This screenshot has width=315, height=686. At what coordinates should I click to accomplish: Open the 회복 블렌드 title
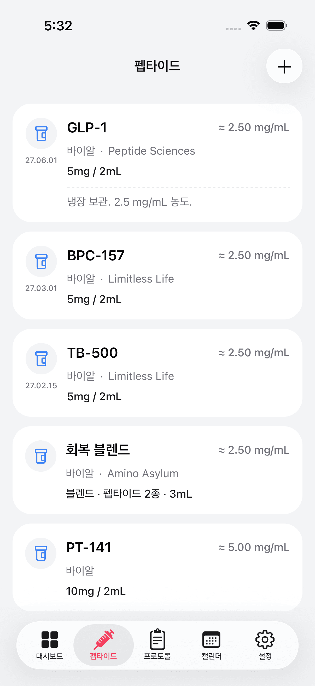click(98, 450)
